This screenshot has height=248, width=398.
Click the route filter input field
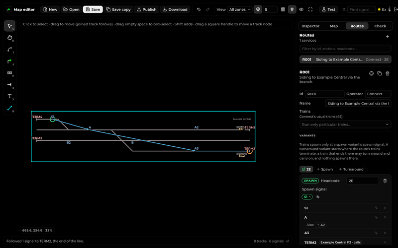345,49
